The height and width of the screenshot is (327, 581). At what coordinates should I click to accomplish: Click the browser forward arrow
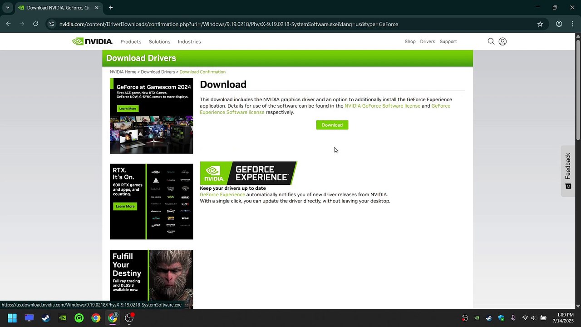click(x=22, y=24)
